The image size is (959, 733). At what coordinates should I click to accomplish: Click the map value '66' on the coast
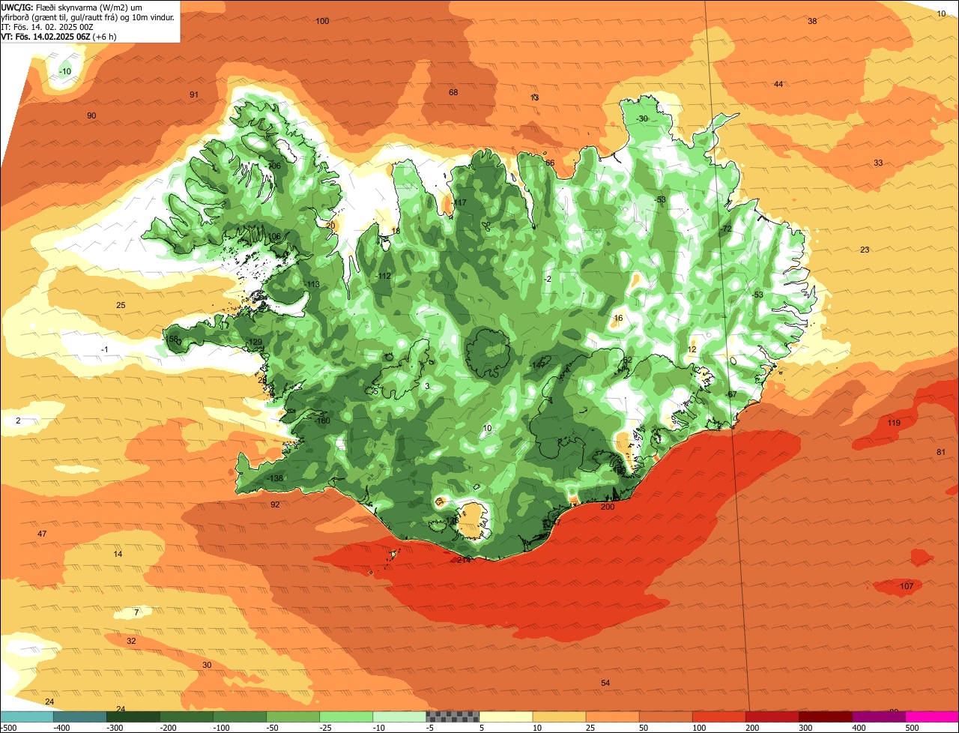point(550,163)
